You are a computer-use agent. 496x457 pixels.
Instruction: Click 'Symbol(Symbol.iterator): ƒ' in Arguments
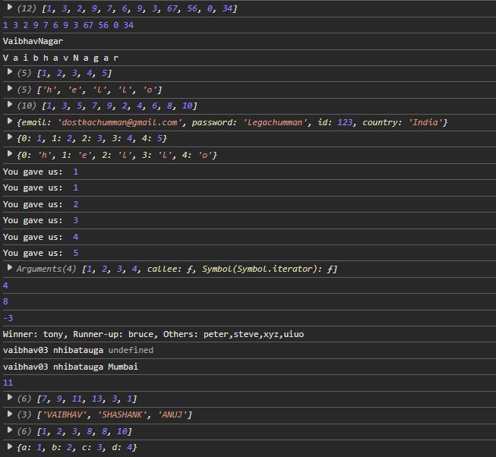pyautogui.click(x=267, y=269)
